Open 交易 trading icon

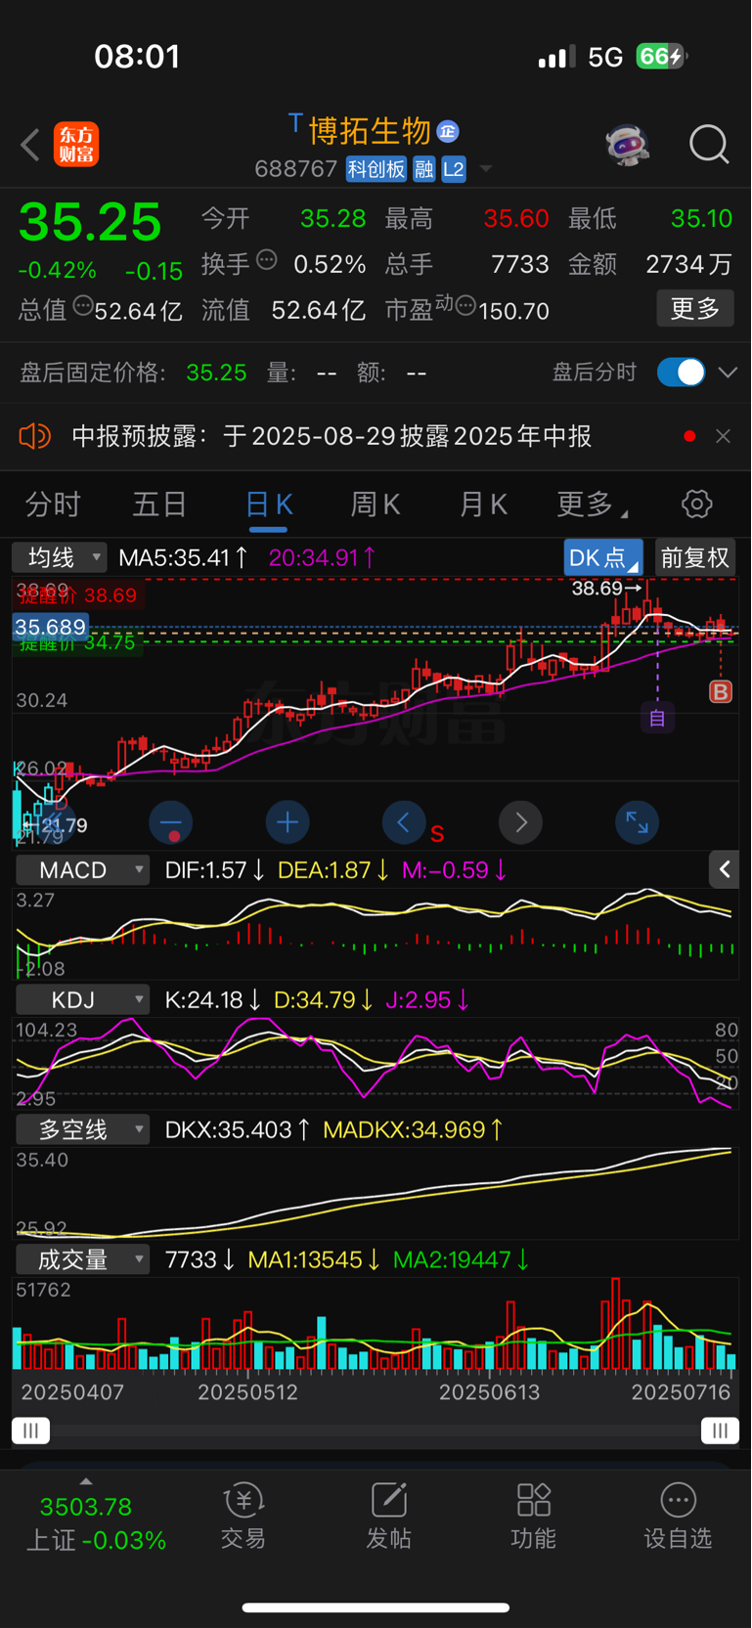coord(243,1517)
